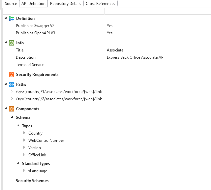
Task: Select the OfficeLink type
Action: (x=37, y=155)
